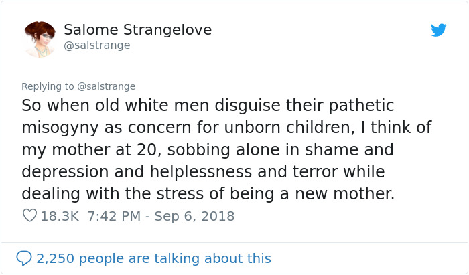
Task: Click the line 'dealing with the stress'
Action: click(208, 194)
